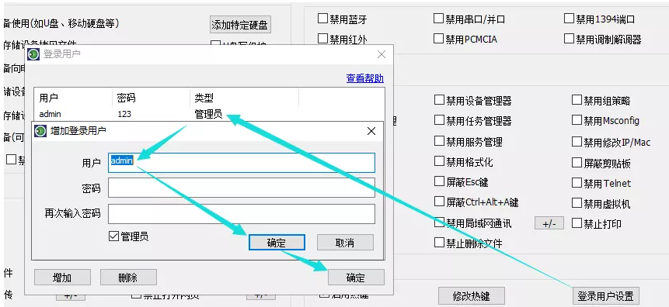Check 屏蔽Esc键 option

click(439, 182)
